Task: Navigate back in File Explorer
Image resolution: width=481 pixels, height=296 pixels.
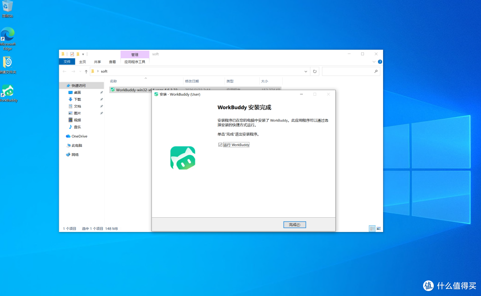Action: coord(65,71)
